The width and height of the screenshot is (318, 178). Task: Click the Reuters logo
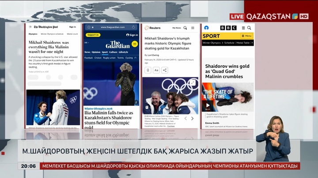[152, 28]
